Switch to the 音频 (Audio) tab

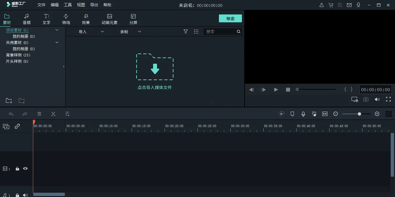(27, 19)
